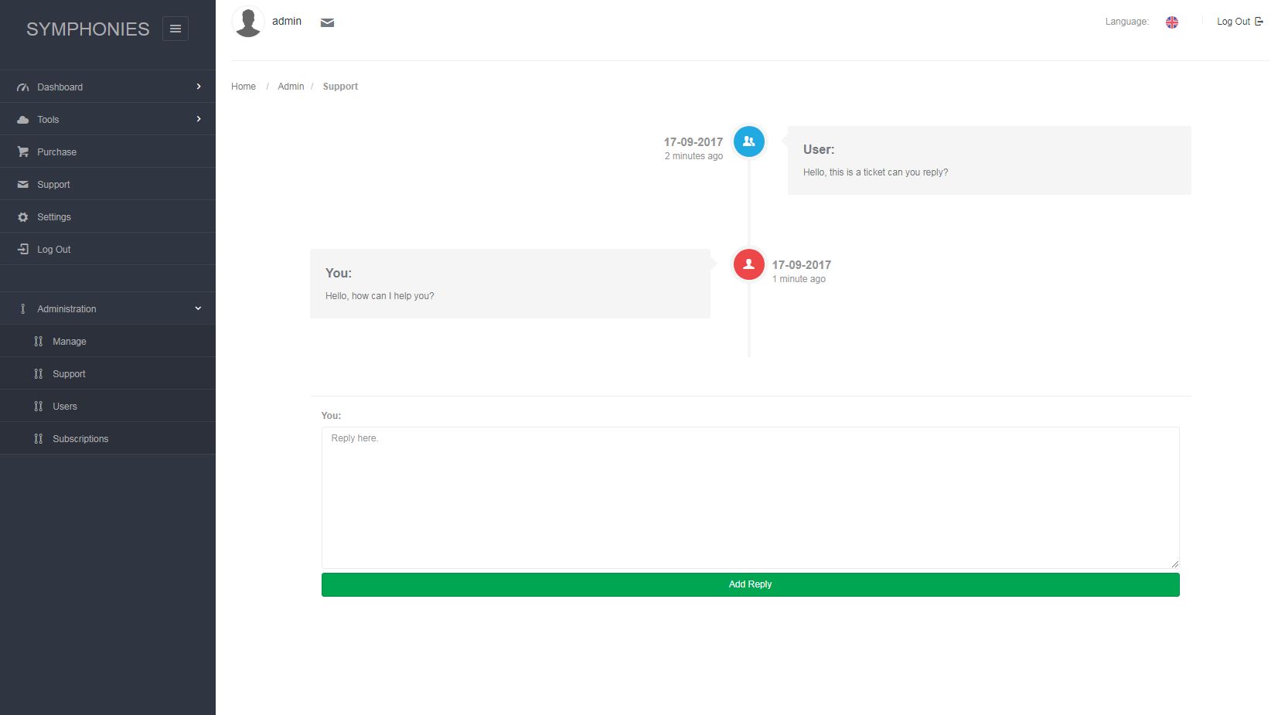Open Manage under Administration

(x=107, y=342)
